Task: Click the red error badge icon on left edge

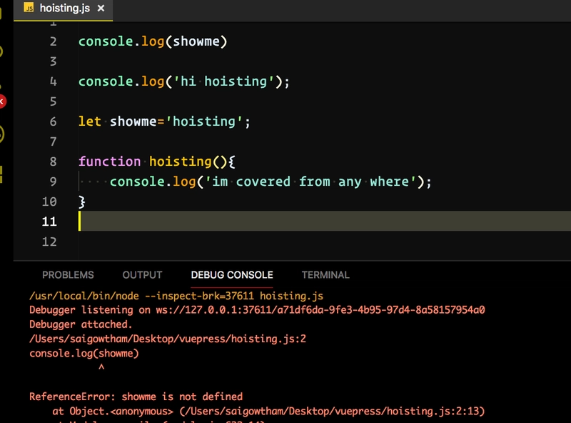Action: (x=2, y=101)
